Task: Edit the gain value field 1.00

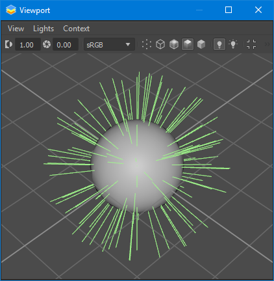Action: (x=28, y=44)
